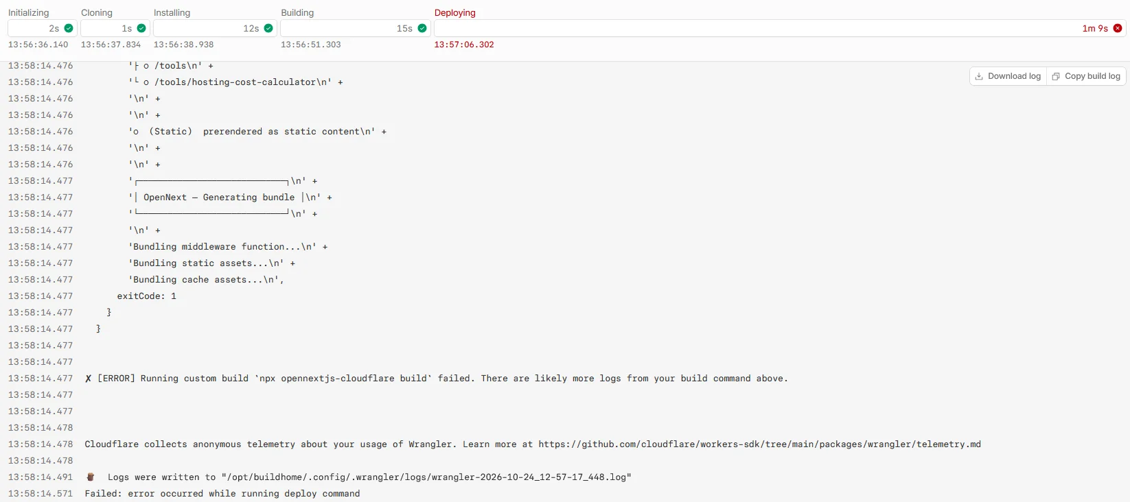Click the Installing timestamp 13:56:38.938

click(184, 45)
